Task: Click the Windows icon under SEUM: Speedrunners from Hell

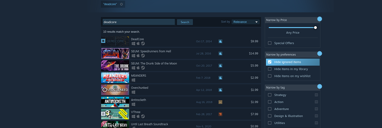Action: pyautogui.click(x=133, y=55)
